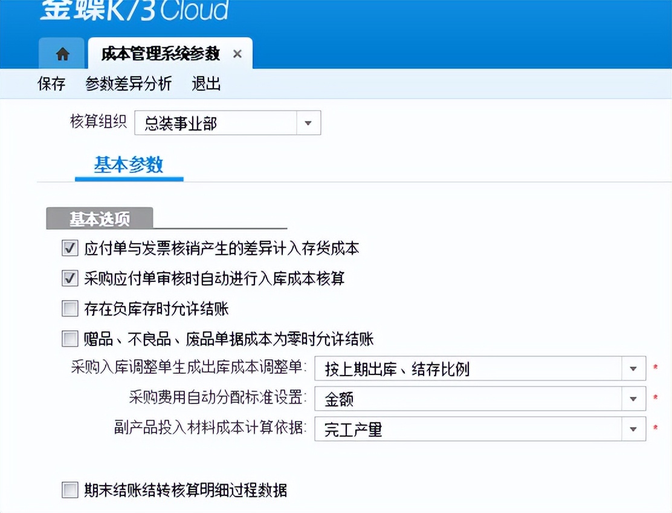Screen dimensions: 672x513
Task: Click the 保存 menu item
Action: pos(51,84)
